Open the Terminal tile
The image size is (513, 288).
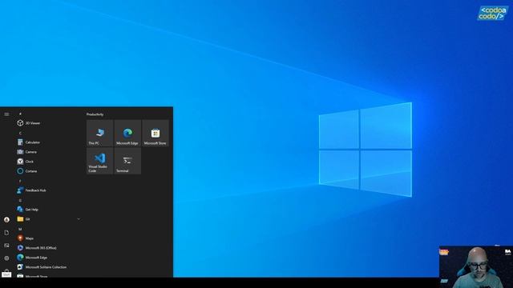(x=127, y=161)
